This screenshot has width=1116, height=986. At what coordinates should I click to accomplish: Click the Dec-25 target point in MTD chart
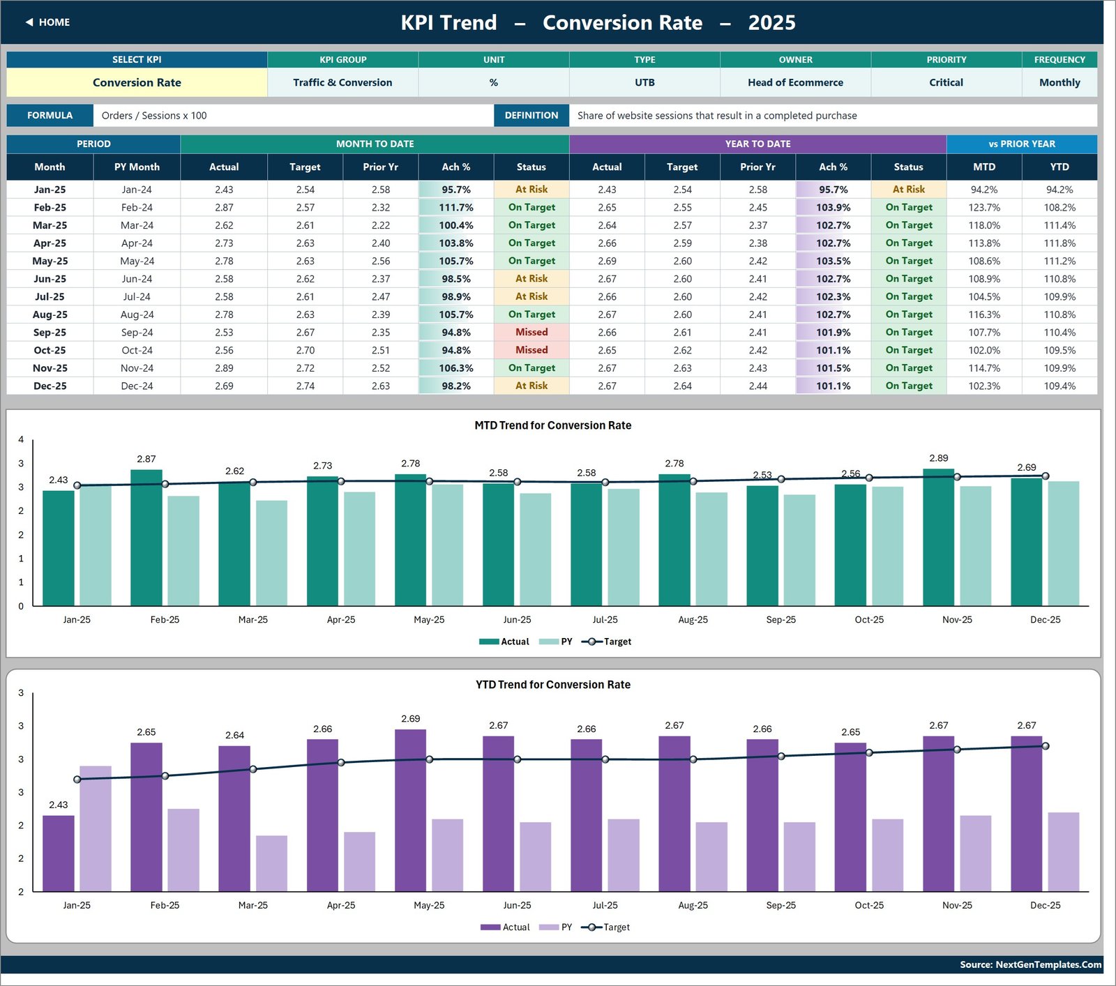point(1045,476)
